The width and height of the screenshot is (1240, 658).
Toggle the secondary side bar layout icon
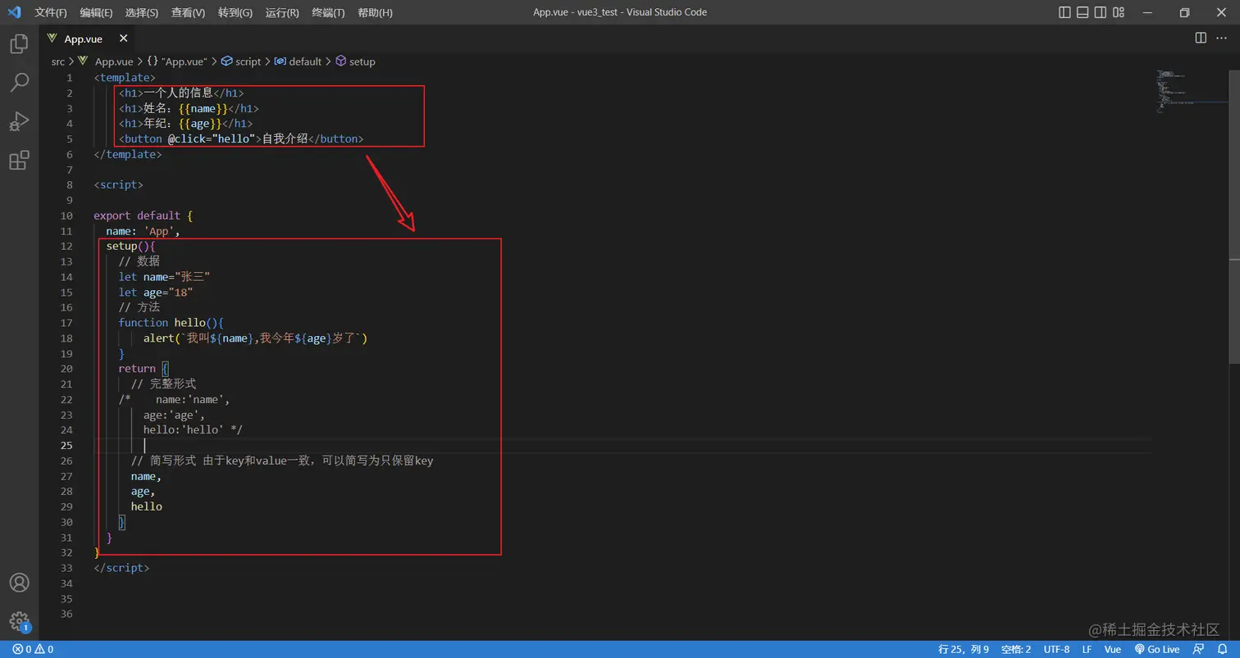[x=1101, y=12]
